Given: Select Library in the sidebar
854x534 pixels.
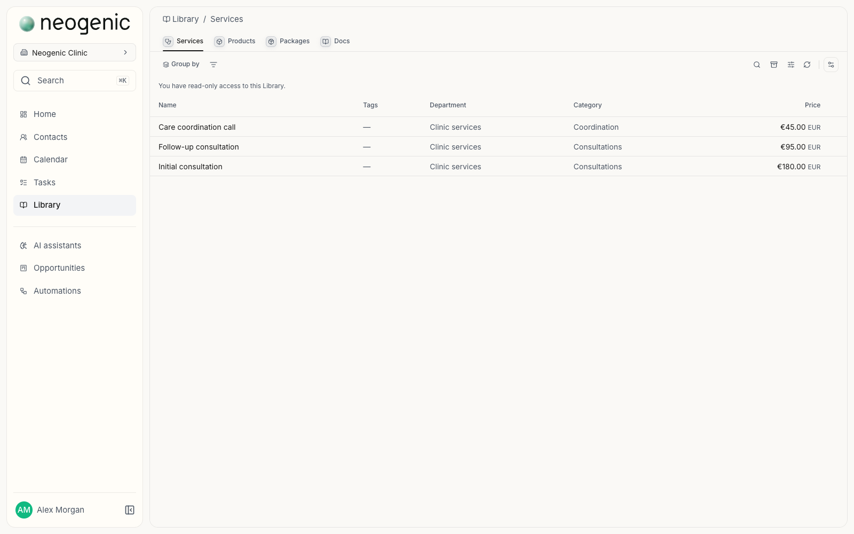Looking at the screenshot, I should (75, 205).
